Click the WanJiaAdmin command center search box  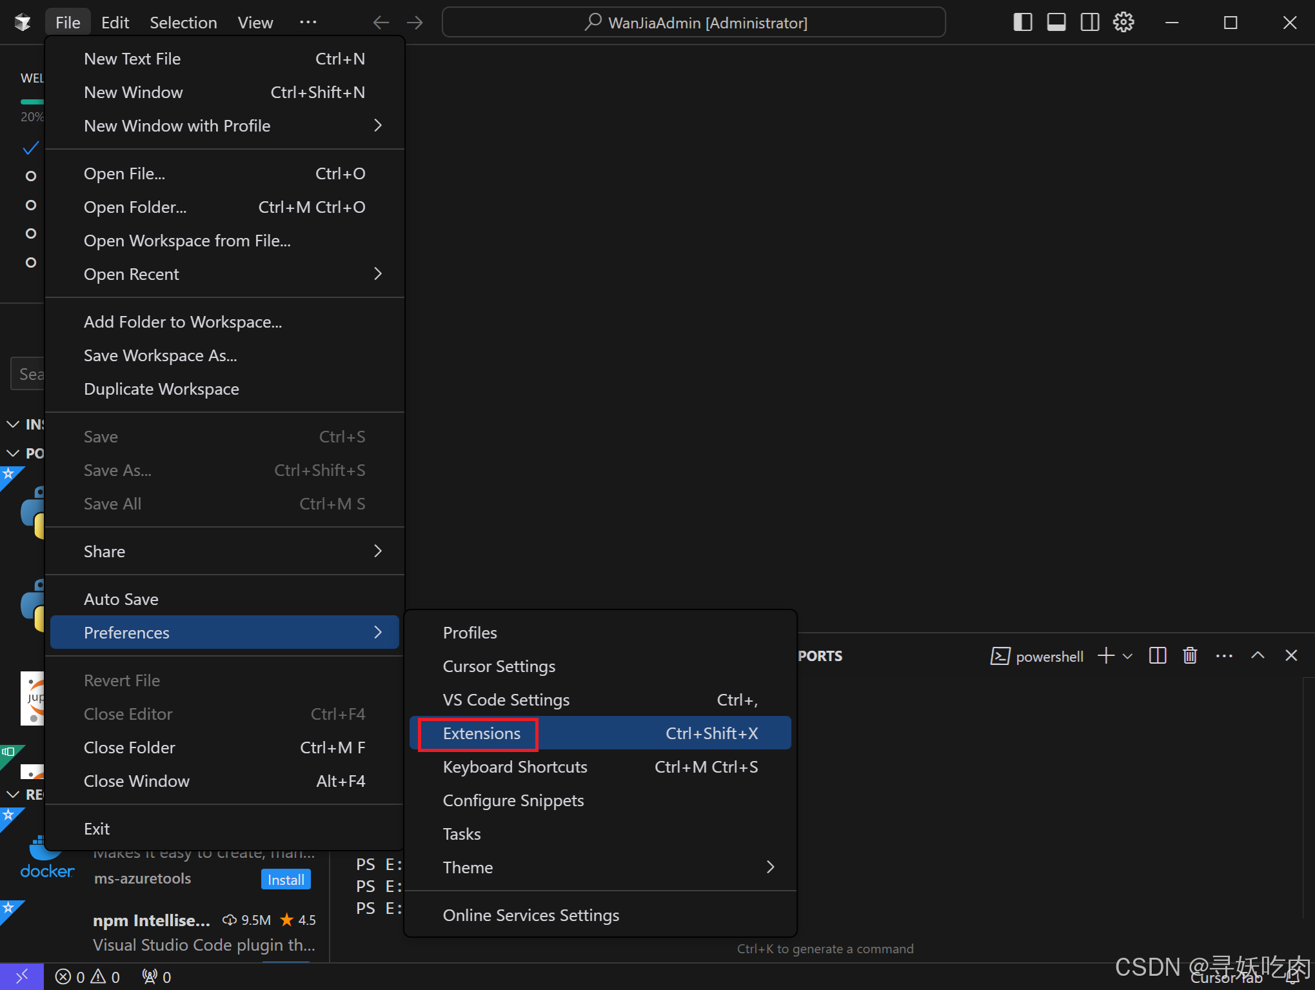point(694,23)
